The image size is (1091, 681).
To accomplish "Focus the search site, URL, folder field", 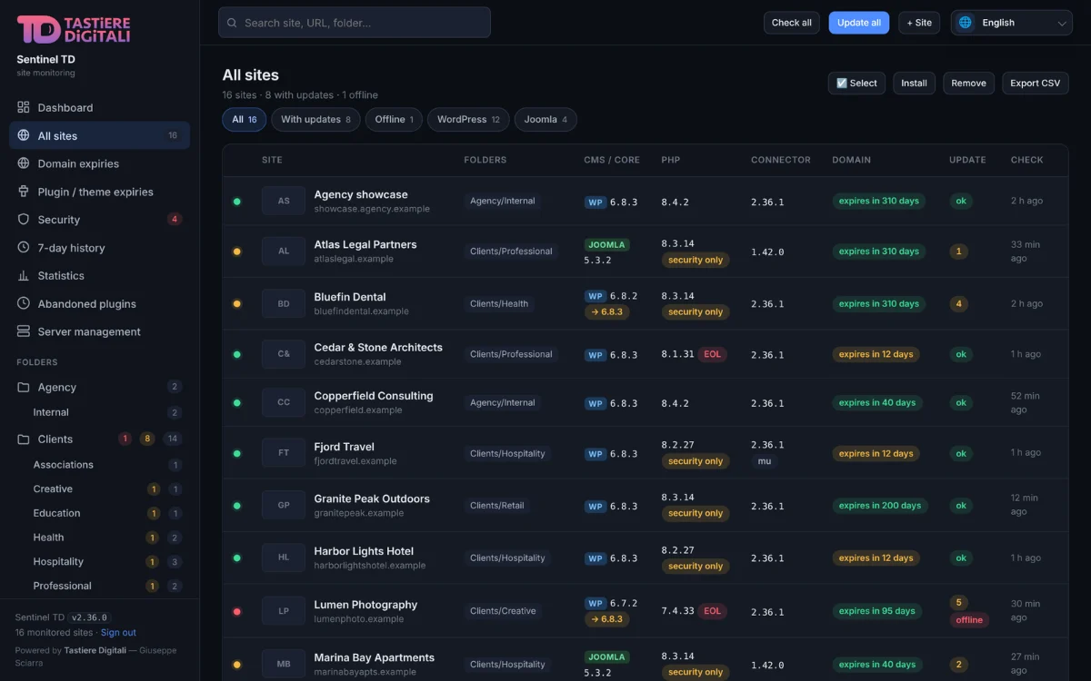I will coord(355,23).
